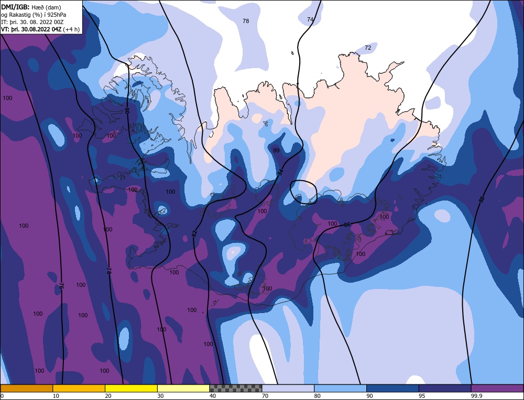The height and width of the screenshot is (400, 524).
Task: Click the legend tick label "99.9"
Action: (x=476, y=396)
